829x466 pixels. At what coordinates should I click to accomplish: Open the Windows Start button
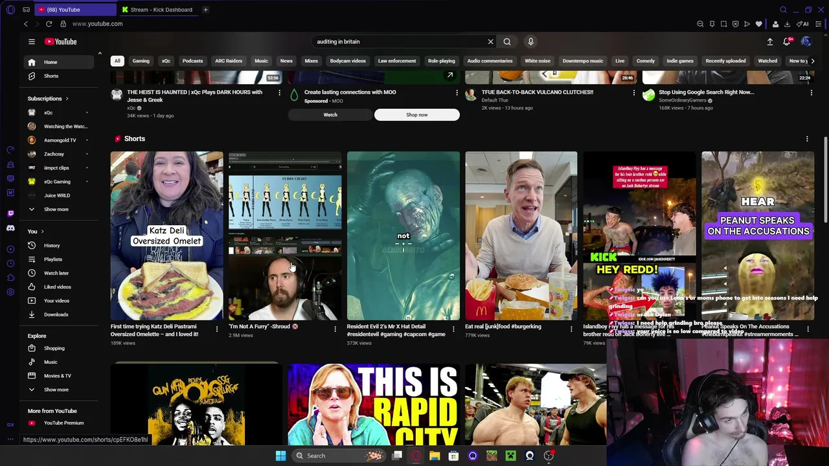click(x=280, y=456)
